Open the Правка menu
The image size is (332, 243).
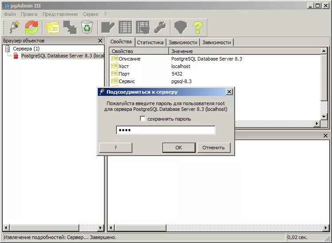click(x=29, y=14)
